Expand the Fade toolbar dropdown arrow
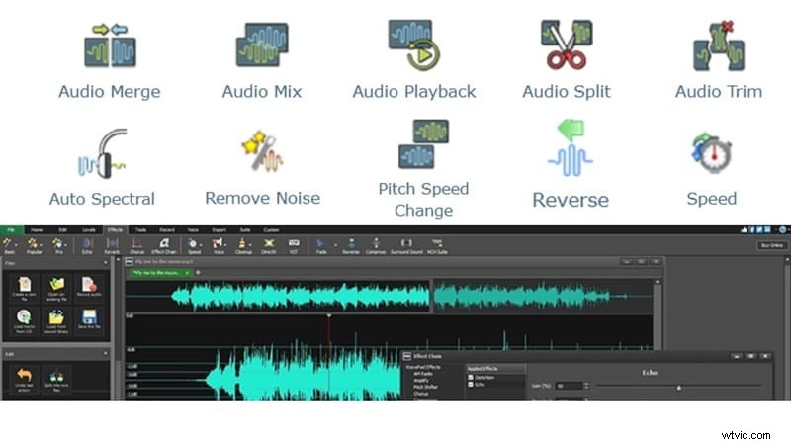791x445 pixels. 335,244
